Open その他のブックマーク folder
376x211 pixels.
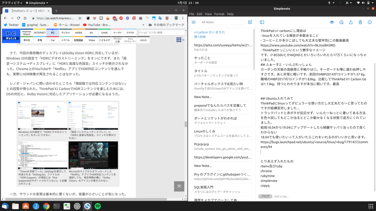[x=166, y=25]
